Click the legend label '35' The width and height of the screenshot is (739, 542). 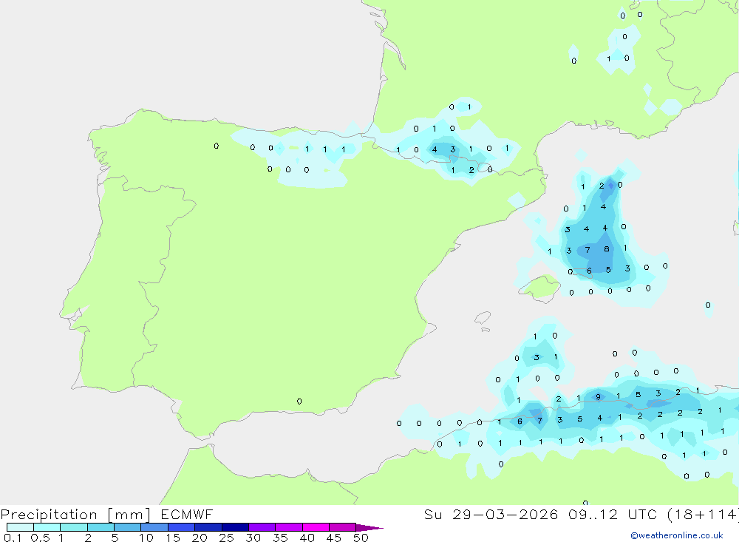coord(280,538)
